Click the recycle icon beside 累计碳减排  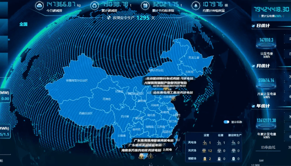(94, 6)
